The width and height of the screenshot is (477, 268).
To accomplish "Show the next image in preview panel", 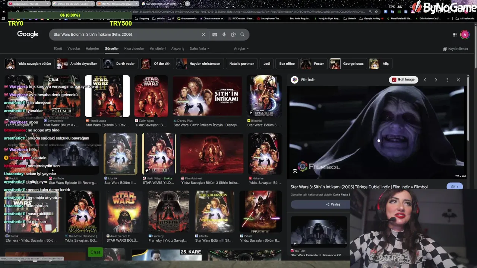I will (436, 80).
